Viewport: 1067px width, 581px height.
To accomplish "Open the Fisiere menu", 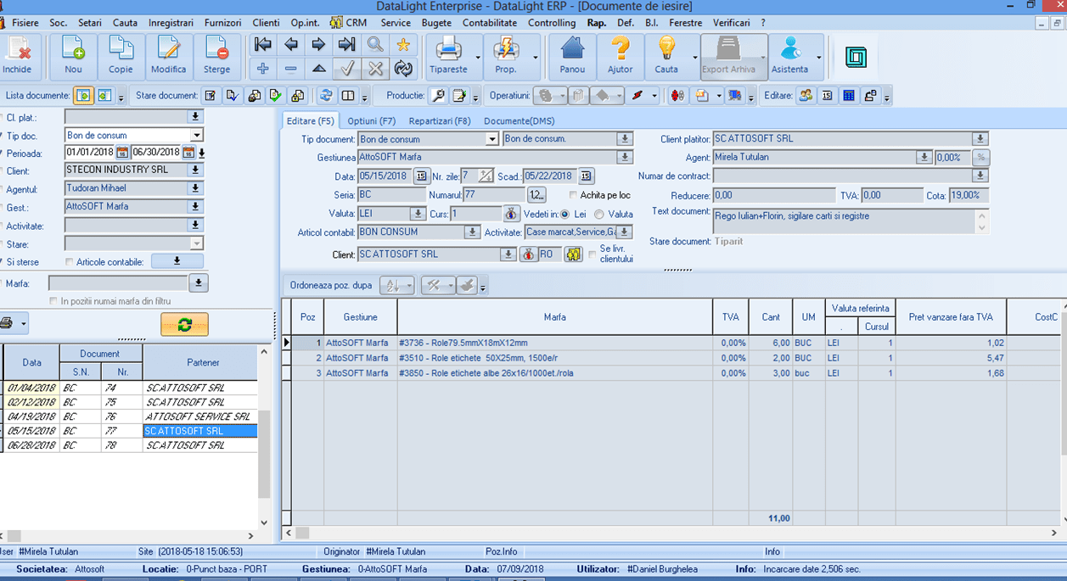I will (x=25, y=23).
